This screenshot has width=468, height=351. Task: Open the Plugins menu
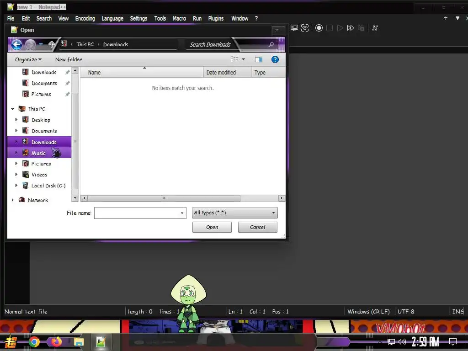pyautogui.click(x=216, y=18)
